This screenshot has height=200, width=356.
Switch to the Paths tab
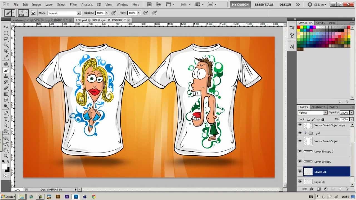click(333, 107)
